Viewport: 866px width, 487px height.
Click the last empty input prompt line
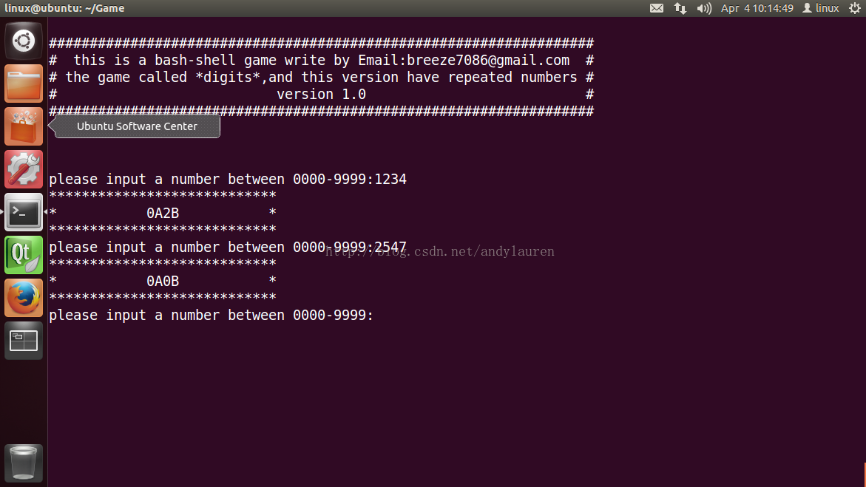pyautogui.click(x=212, y=316)
